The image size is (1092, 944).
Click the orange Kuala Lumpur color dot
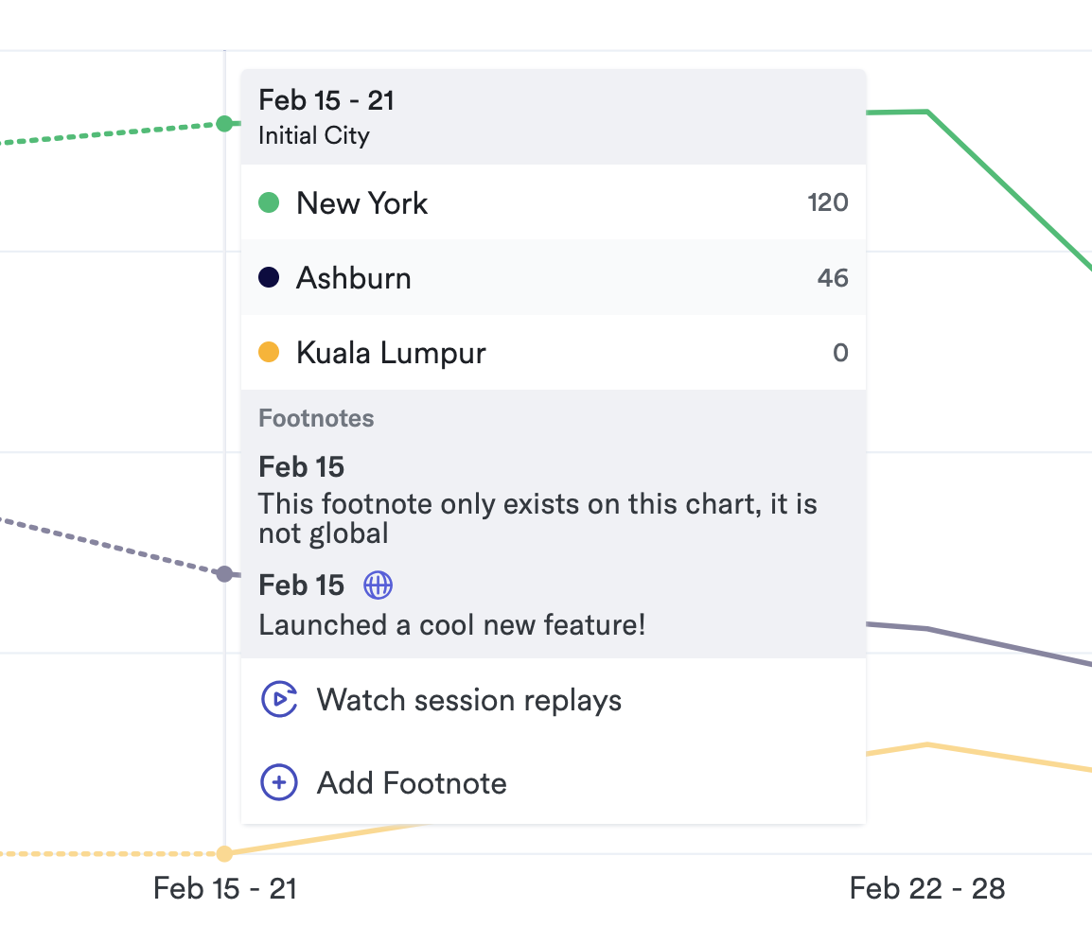[x=269, y=353]
